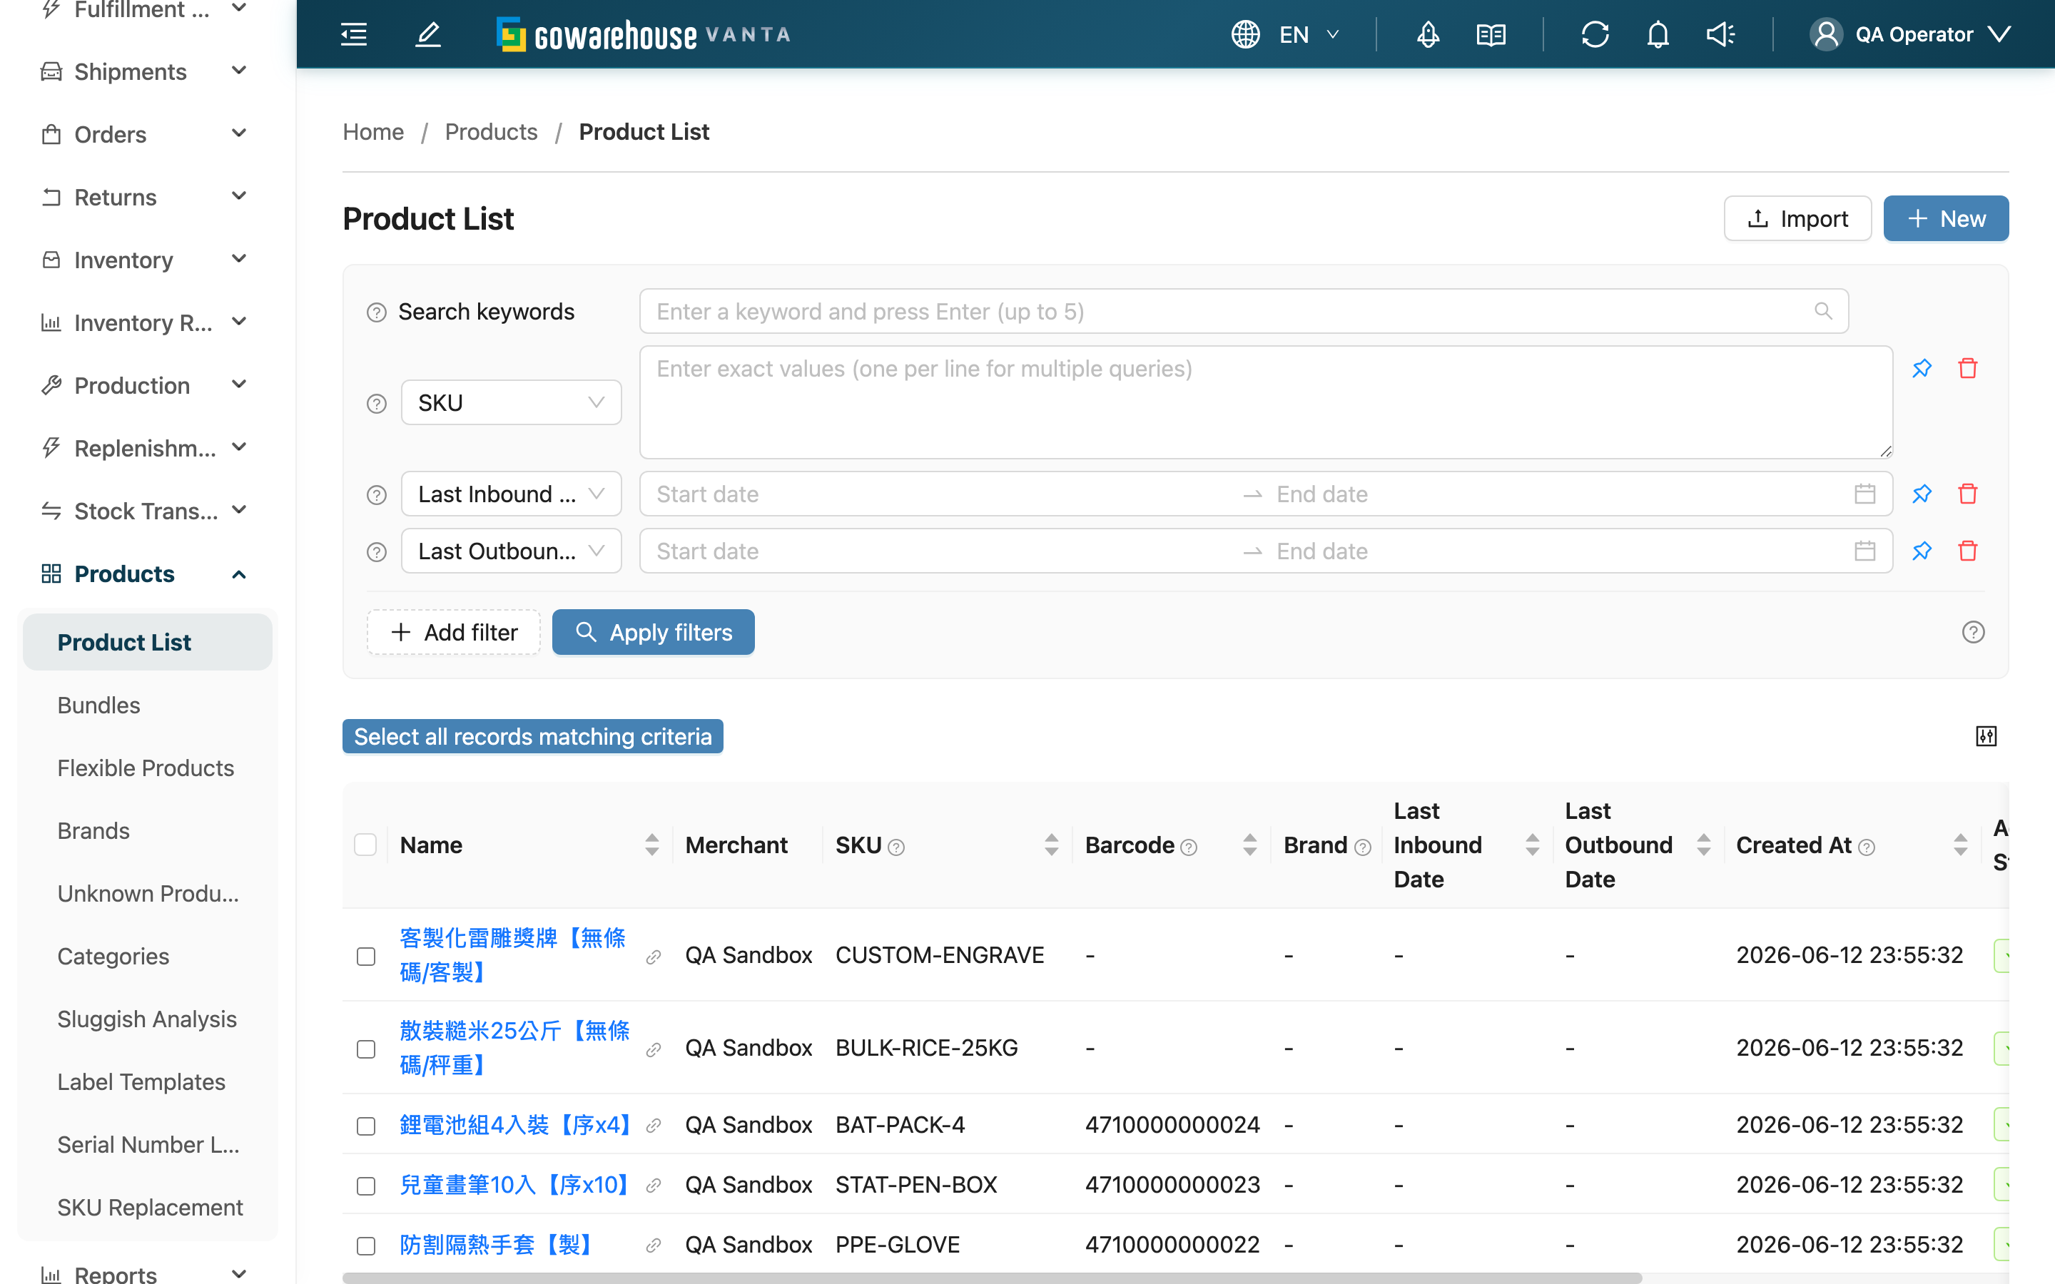The width and height of the screenshot is (2055, 1284).
Task: Check the BULK-RICE-25KG row checkbox
Action: tap(366, 1049)
